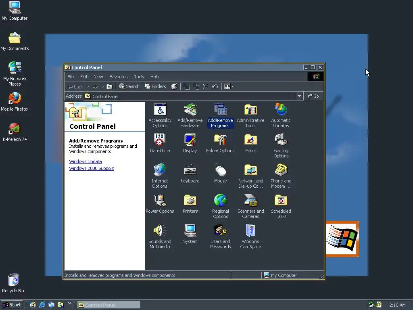Screen dimensions: 413x310
Task: Follow the Windows 2000 Support link
Action: tap(92, 168)
